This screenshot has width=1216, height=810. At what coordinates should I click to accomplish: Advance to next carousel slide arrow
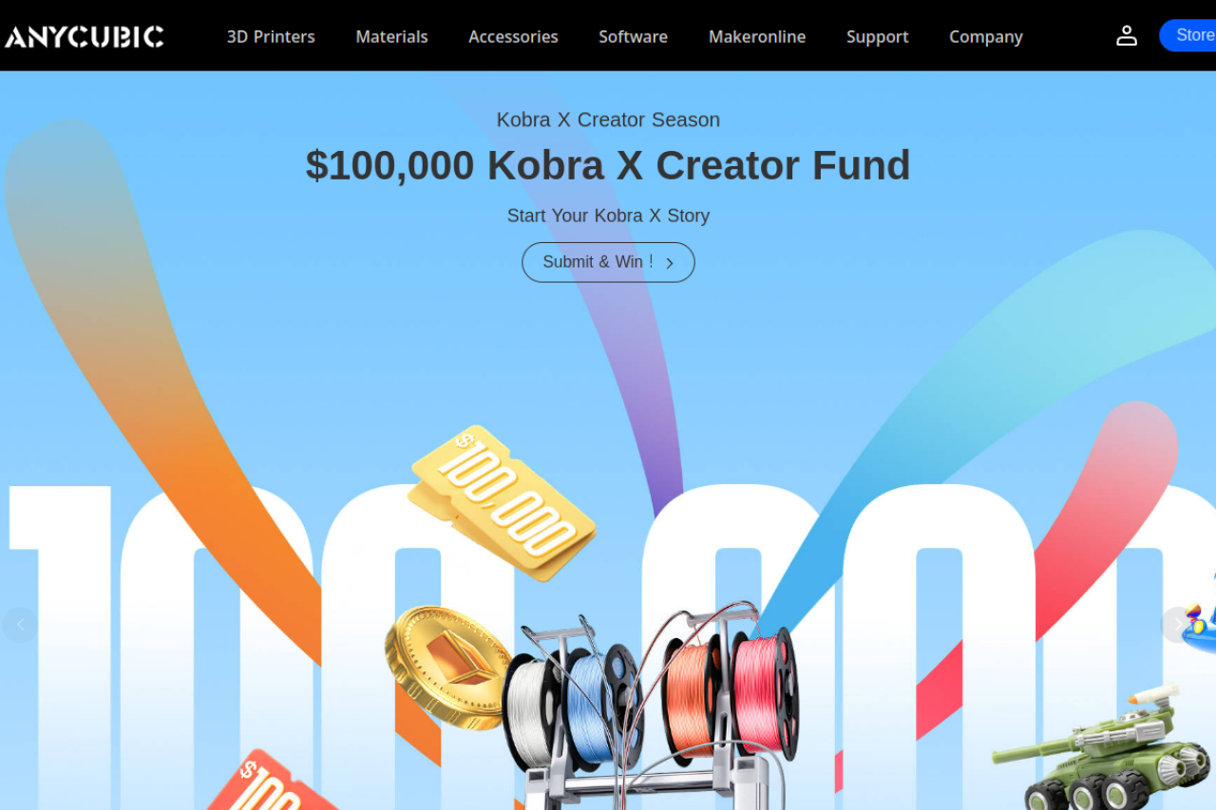1179,625
